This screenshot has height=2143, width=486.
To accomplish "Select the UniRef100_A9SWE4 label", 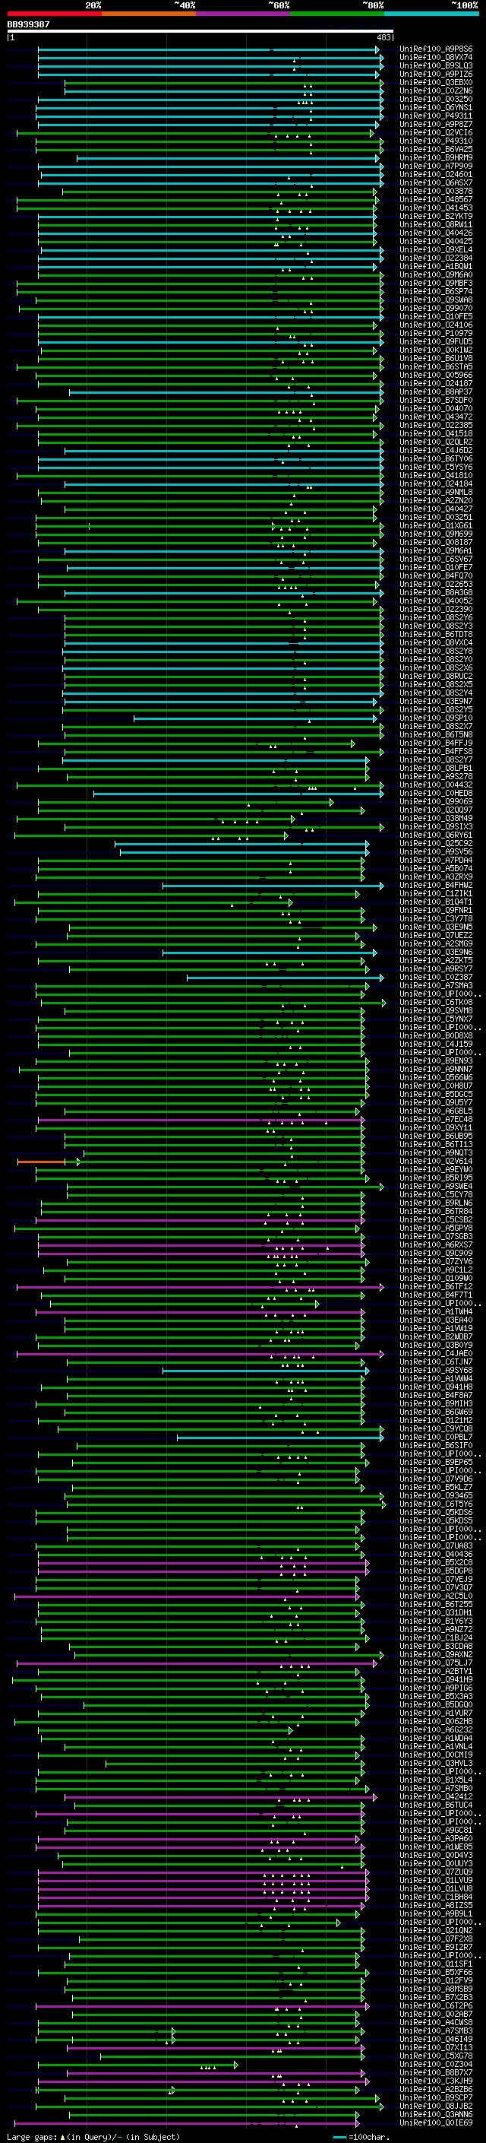I will tap(436, 1187).
